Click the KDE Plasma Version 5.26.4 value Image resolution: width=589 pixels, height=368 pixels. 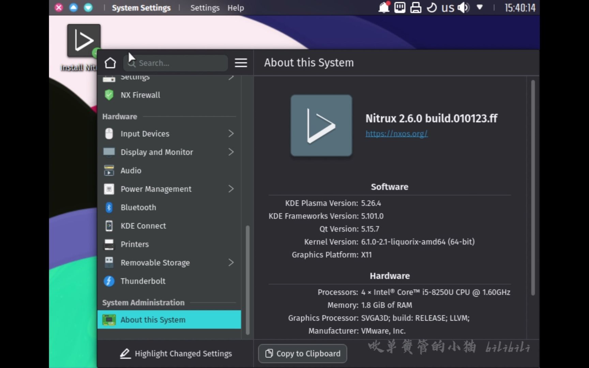tap(371, 203)
